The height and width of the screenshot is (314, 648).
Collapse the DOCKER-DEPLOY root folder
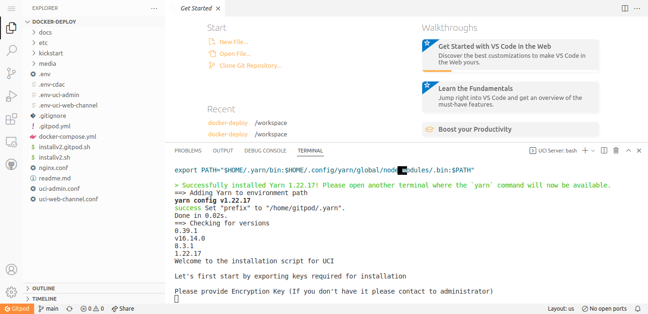(94, 22)
